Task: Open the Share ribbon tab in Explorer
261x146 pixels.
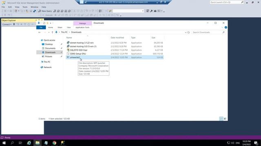Action: click(x=60, y=27)
